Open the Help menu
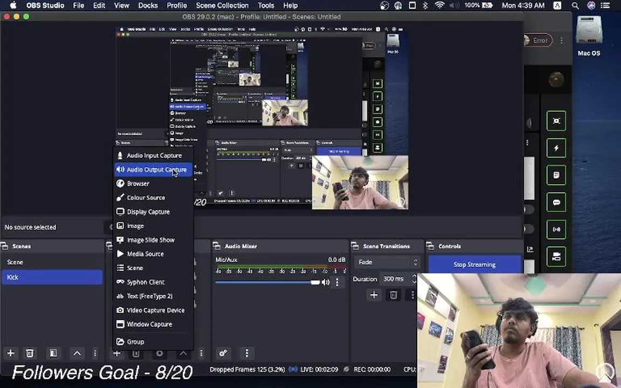 [291, 5]
